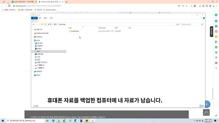
Task: Bookmark this page with the star icon
Action: (x=186, y=6)
